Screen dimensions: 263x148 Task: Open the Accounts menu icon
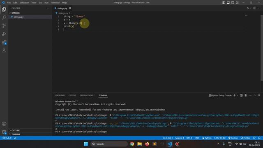tap(4, 124)
